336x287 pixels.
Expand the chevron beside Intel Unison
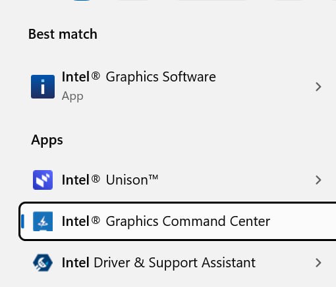pyautogui.click(x=318, y=180)
